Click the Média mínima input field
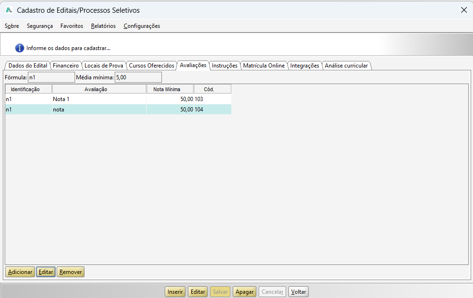 138,77
